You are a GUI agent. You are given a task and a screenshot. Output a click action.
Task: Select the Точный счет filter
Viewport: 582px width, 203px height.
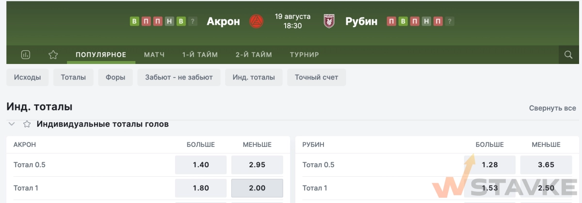click(317, 78)
